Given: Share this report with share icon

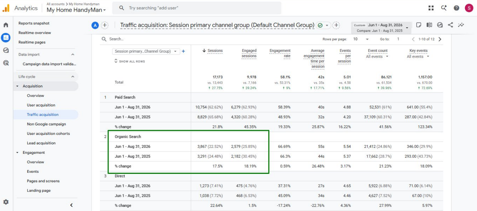Looking at the screenshot, I should pyautogui.click(x=450, y=25).
